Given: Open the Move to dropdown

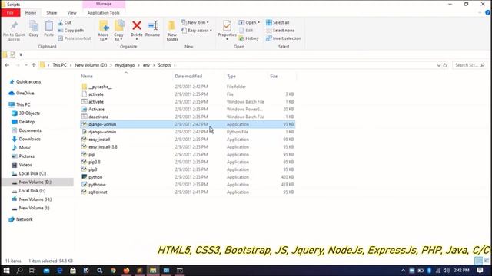Looking at the screenshot, I should [x=103, y=31].
